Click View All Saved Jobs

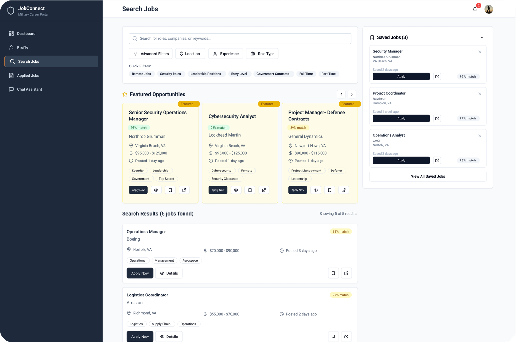(x=428, y=176)
